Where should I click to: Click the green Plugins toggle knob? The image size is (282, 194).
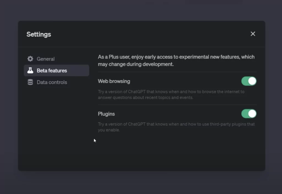pos(252,114)
